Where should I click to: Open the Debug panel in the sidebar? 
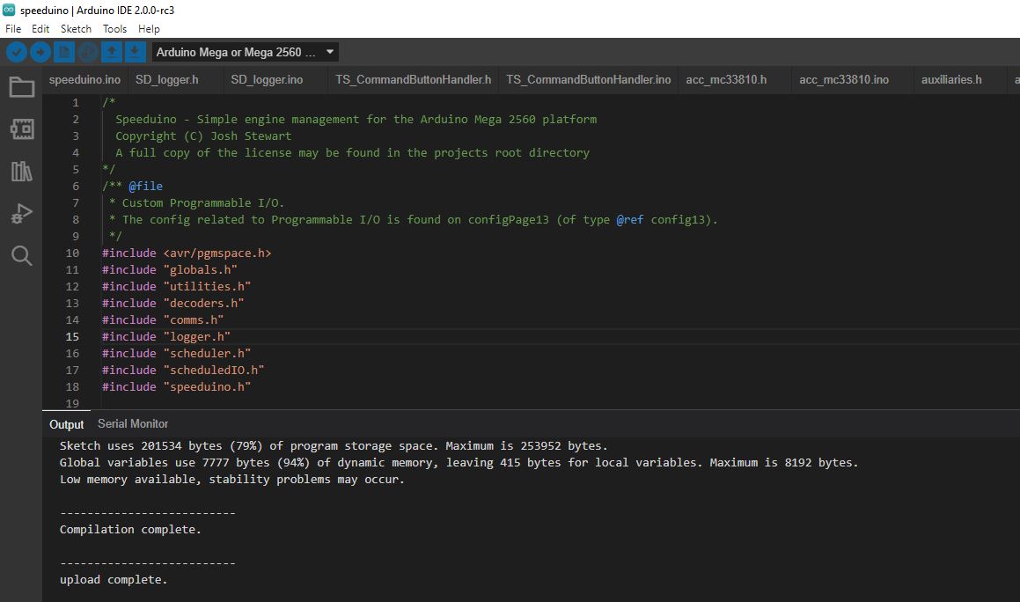click(x=21, y=214)
